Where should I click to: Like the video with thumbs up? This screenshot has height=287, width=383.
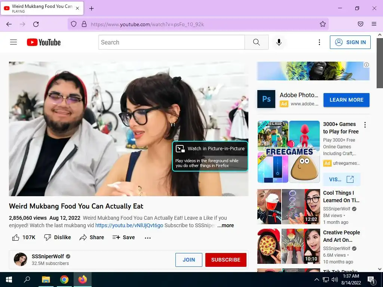pos(24,237)
